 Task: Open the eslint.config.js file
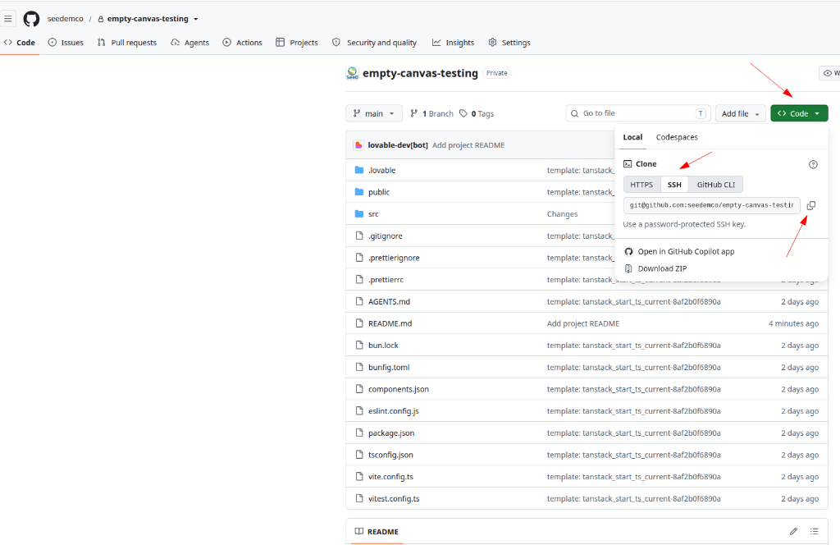pos(394,411)
